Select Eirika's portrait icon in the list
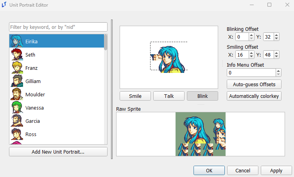The width and height of the screenshot is (294, 177). tap(17, 41)
